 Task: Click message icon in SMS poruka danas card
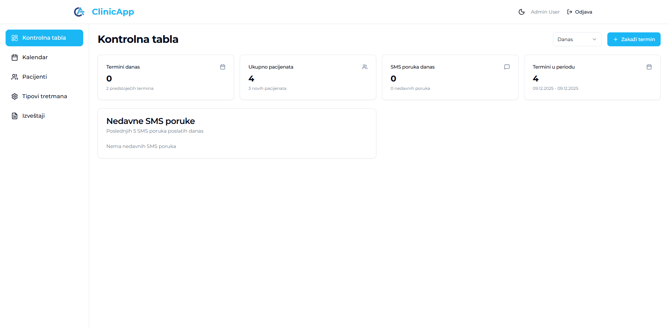coord(507,67)
